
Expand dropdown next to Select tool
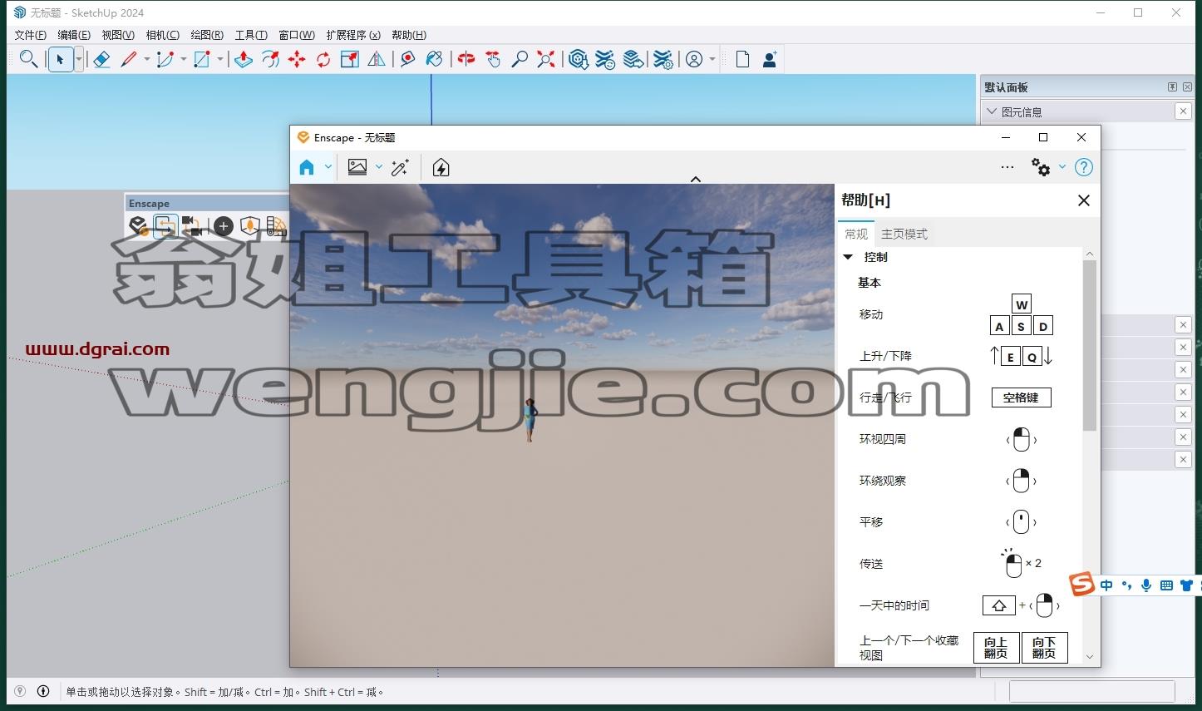coord(79,59)
